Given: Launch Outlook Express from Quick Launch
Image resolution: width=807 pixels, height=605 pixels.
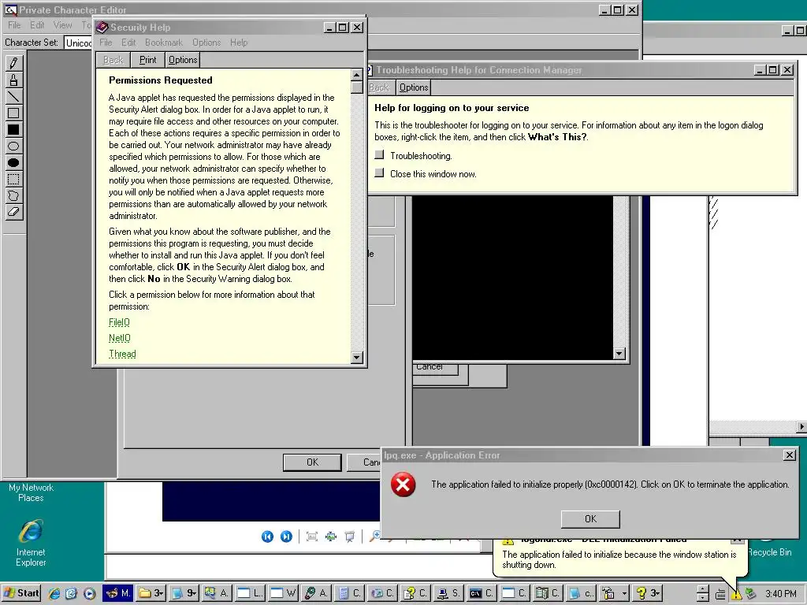Looking at the screenshot, I should pyautogui.click(x=71, y=593).
